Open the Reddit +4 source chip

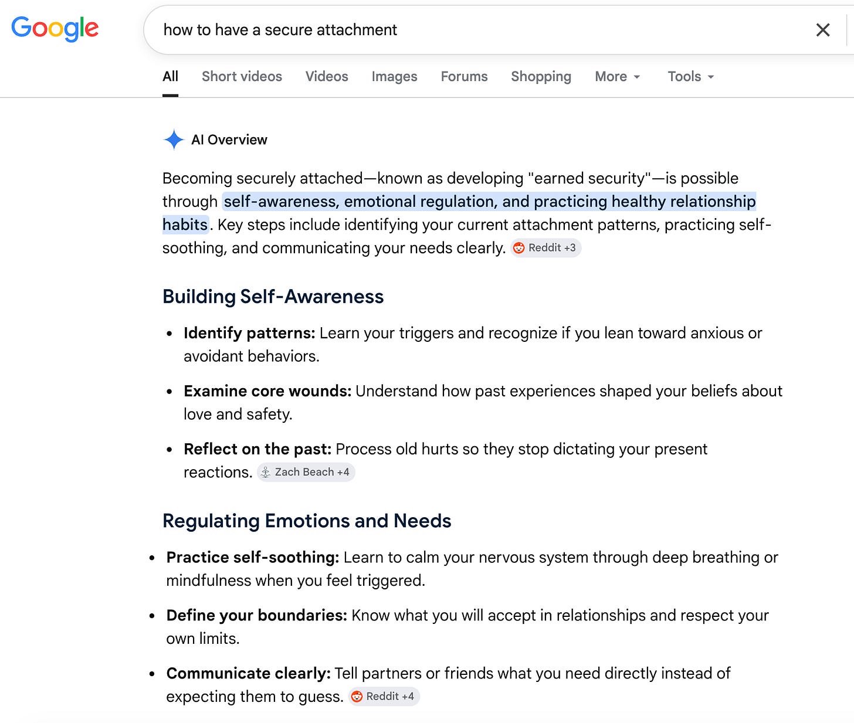(x=384, y=697)
